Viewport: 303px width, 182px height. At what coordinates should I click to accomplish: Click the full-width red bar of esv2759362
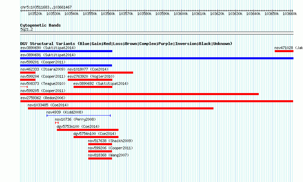coord(157,101)
